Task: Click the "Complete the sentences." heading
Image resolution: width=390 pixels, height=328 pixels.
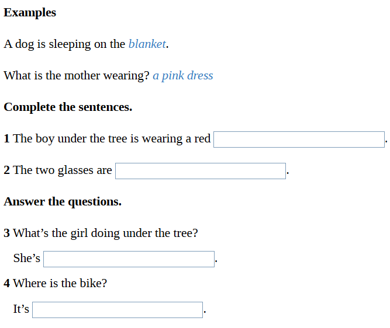Action: (x=68, y=107)
